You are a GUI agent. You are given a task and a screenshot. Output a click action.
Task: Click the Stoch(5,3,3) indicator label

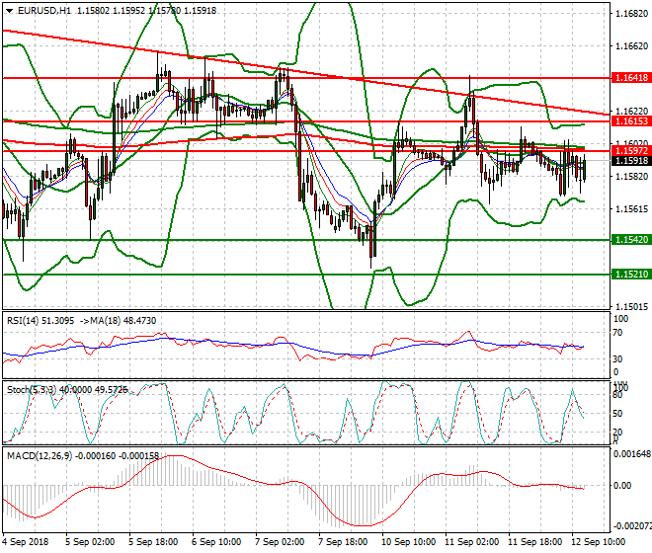26,388
